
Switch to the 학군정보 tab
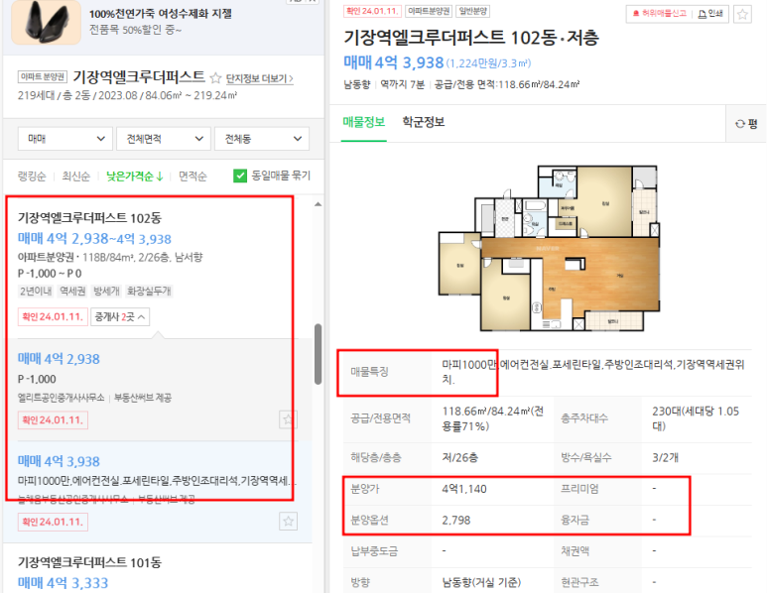(423, 122)
